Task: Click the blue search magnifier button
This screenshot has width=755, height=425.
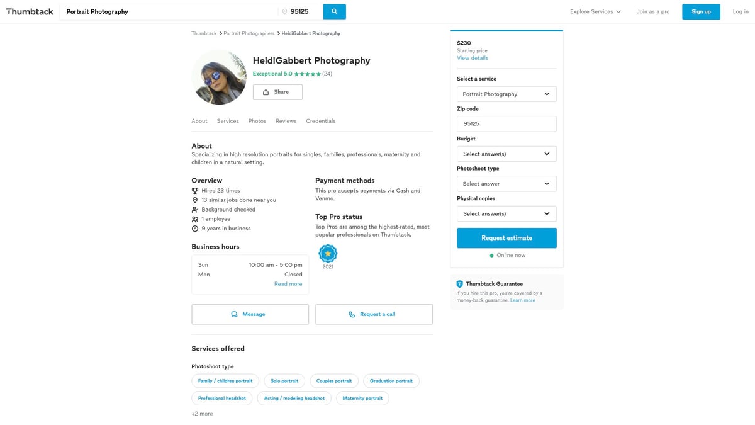Action: (334, 11)
